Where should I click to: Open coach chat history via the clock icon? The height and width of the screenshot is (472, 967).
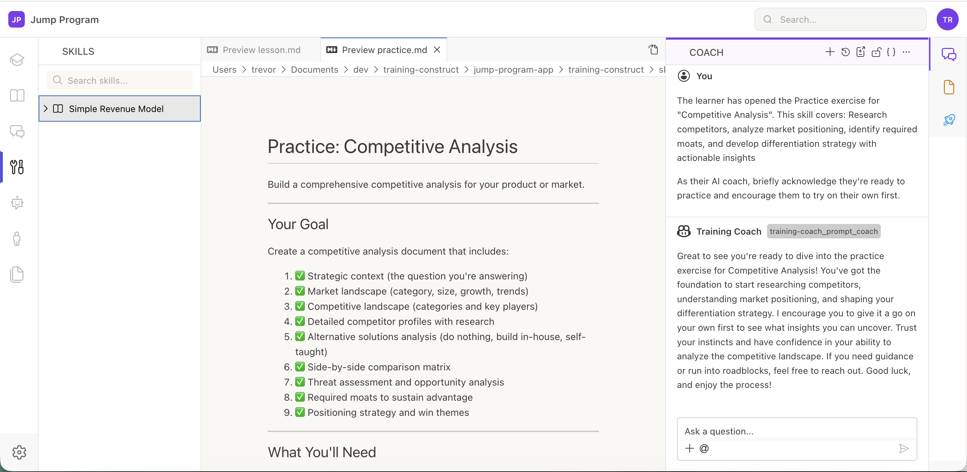(845, 52)
